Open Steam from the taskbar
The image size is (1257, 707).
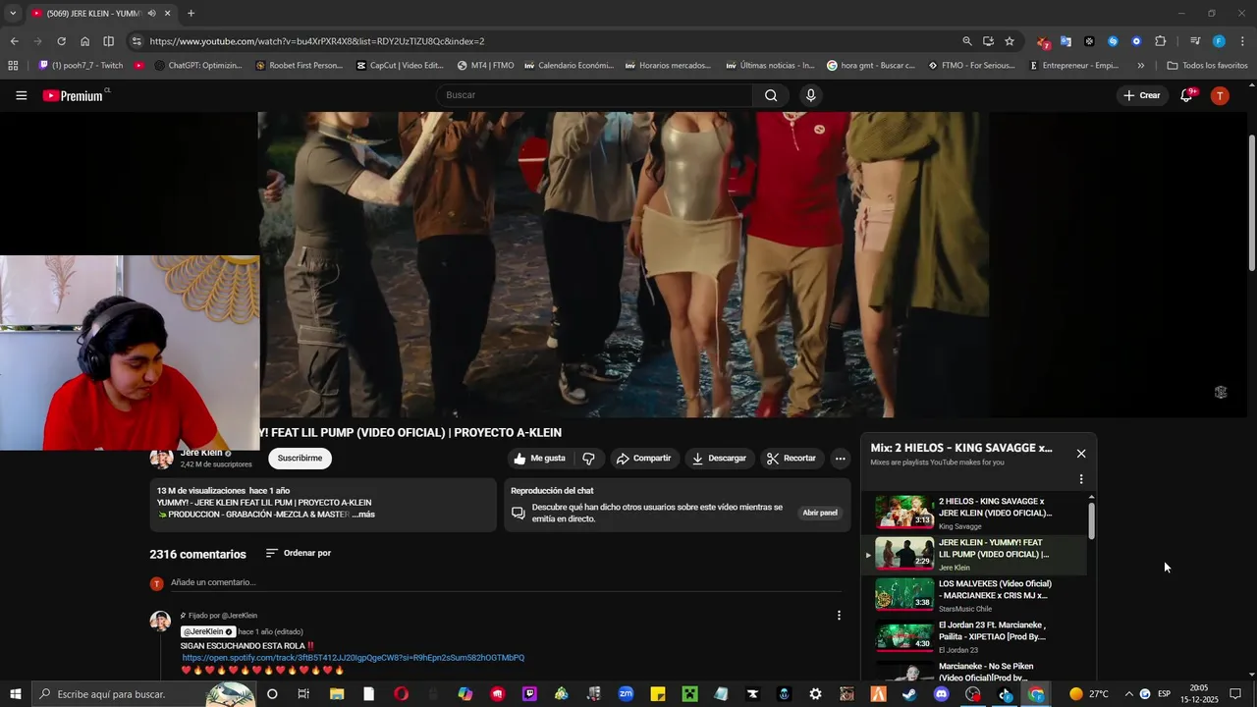(909, 694)
